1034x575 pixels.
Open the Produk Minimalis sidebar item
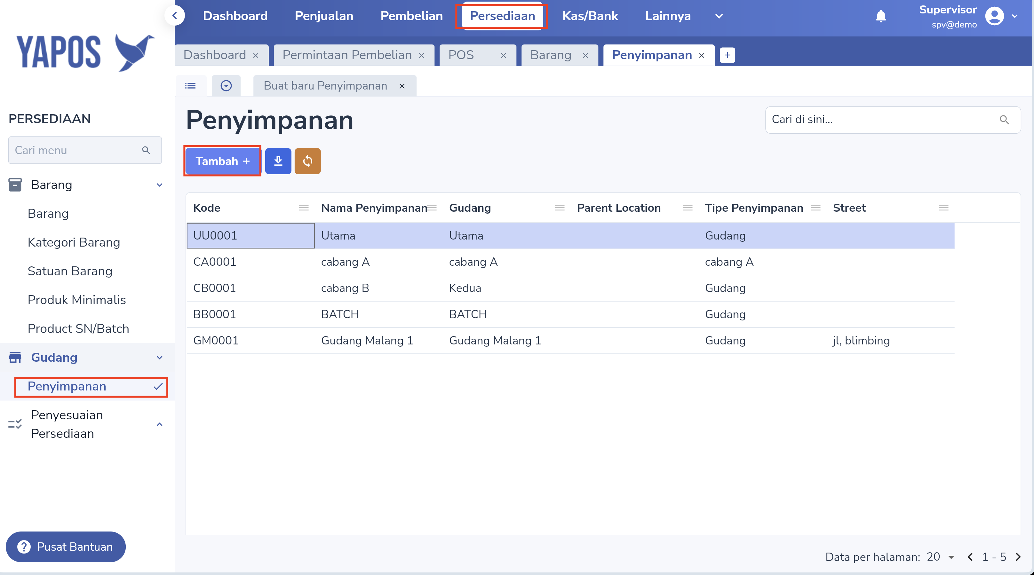(x=77, y=300)
